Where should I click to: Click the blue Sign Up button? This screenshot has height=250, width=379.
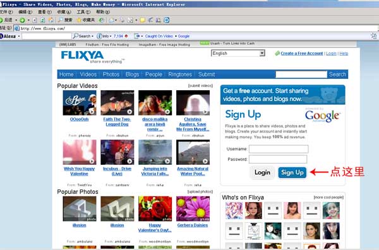(x=292, y=172)
